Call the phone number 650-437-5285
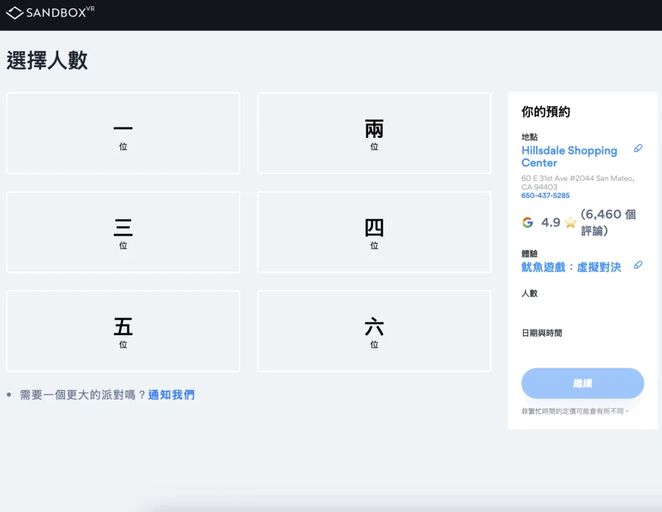The width and height of the screenshot is (662, 512). (545, 195)
